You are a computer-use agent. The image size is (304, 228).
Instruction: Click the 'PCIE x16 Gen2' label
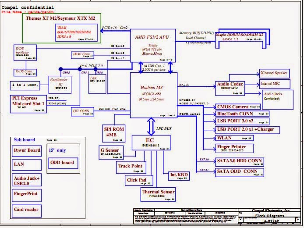tap(115, 28)
